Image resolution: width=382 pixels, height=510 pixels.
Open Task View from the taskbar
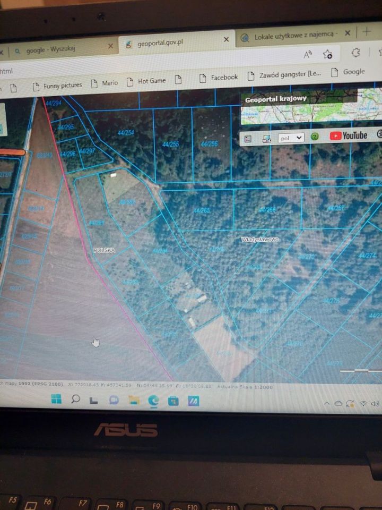coord(94,399)
